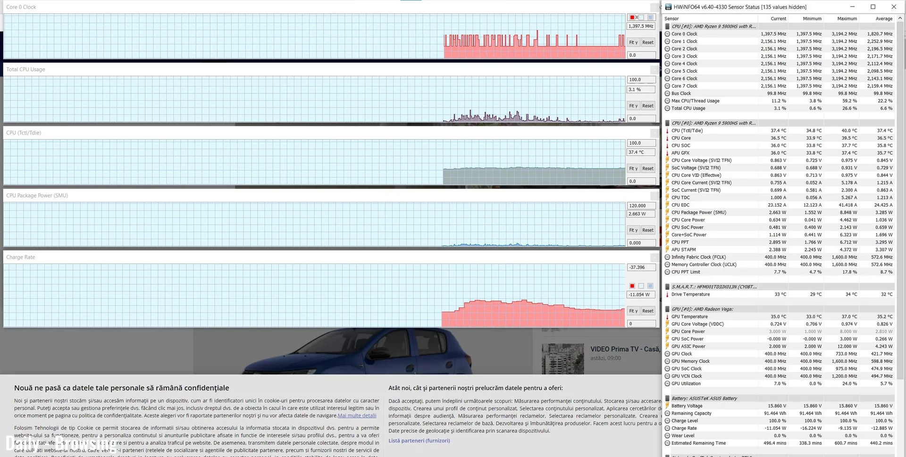Click the HWiNFO64 app icon in the title bar
This screenshot has width=906, height=457.
(x=668, y=7)
